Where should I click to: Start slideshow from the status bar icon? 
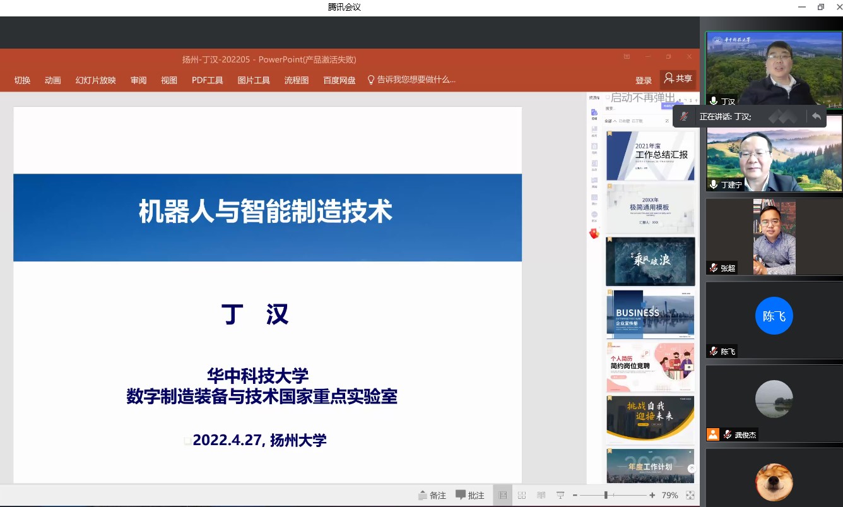pos(560,496)
